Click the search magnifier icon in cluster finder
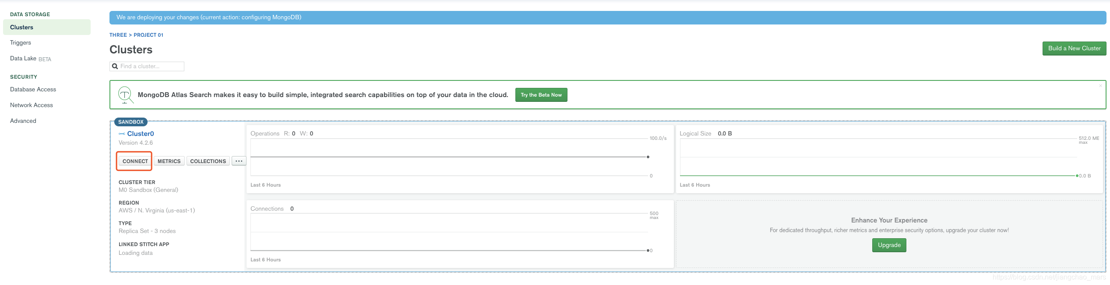This screenshot has height=285, width=1110. pyautogui.click(x=115, y=66)
